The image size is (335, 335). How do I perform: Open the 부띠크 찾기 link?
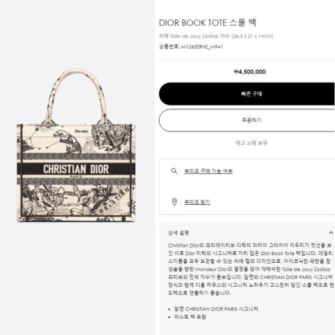tap(197, 202)
